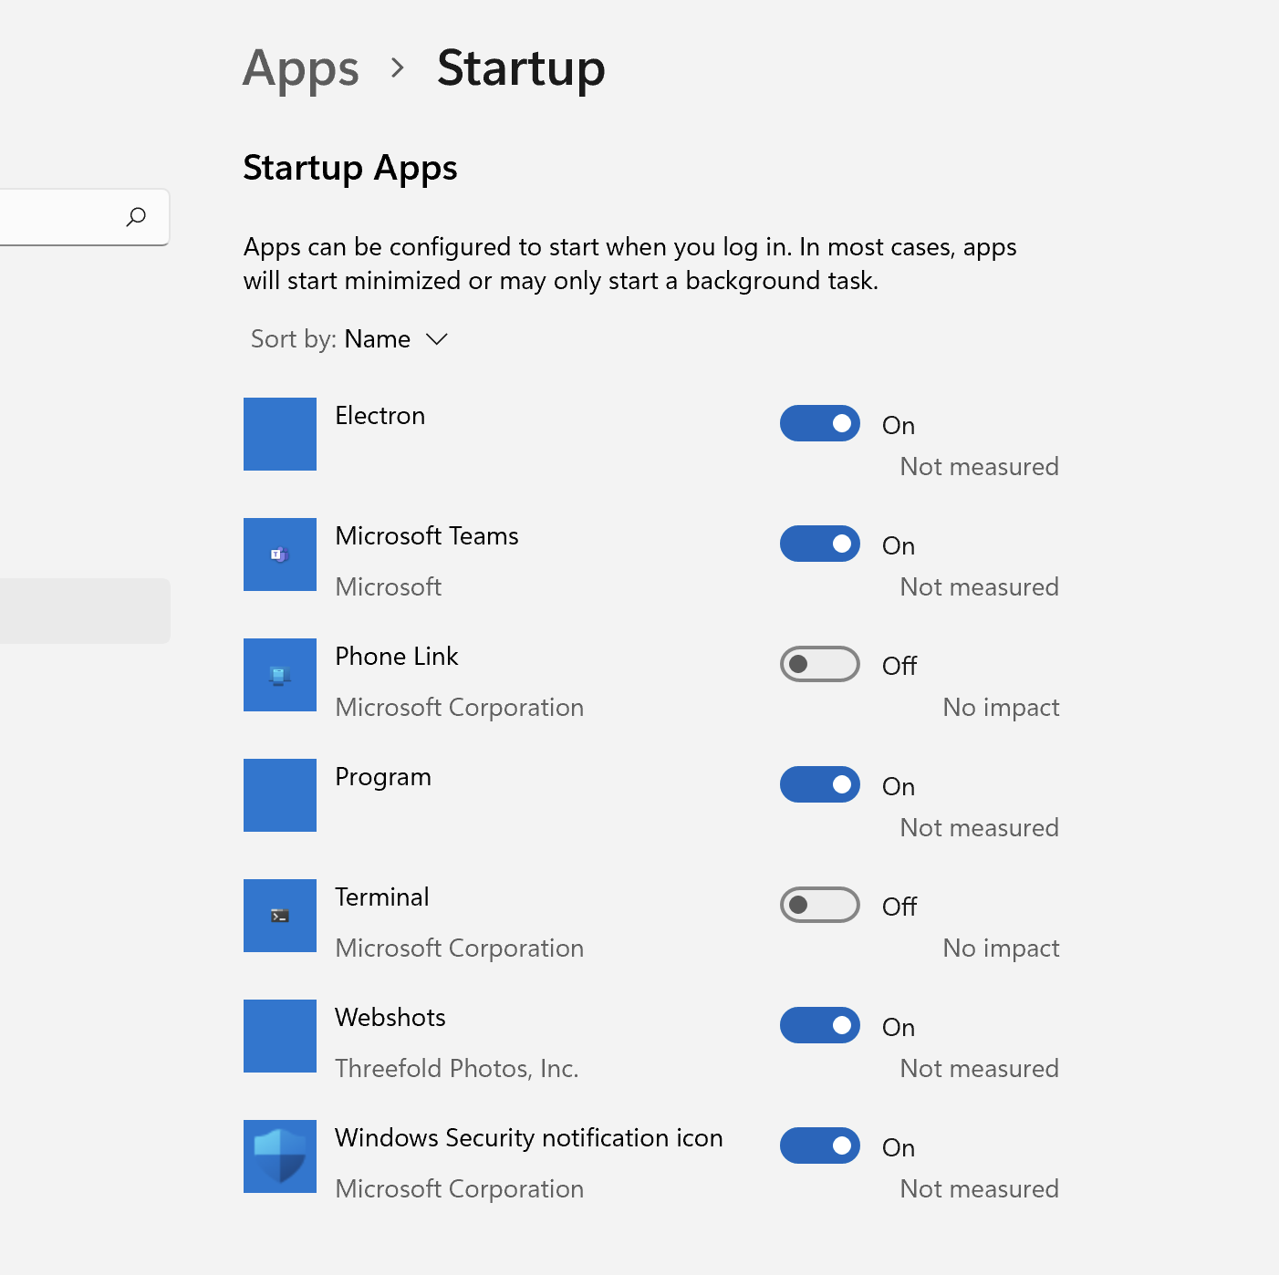Image resolution: width=1279 pixels, height=1275 pixels.
Task: Switch off the Program startup toggle
Action: coord(819,784)
